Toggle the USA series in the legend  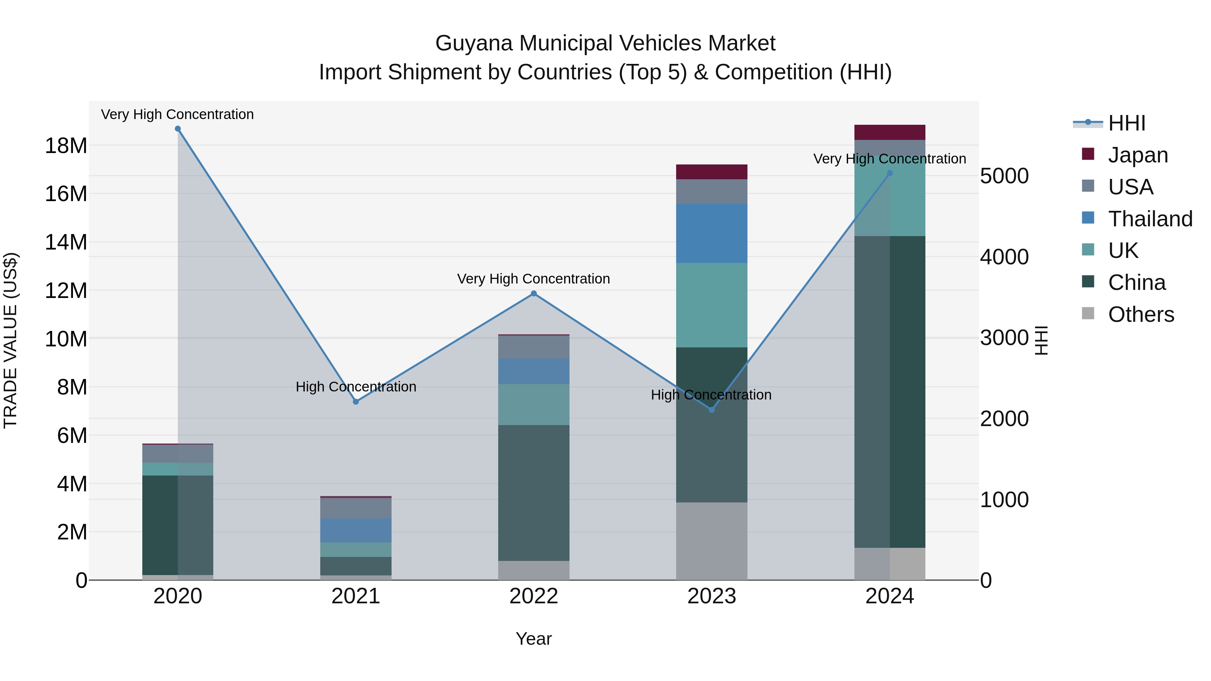pos(1117,187)
